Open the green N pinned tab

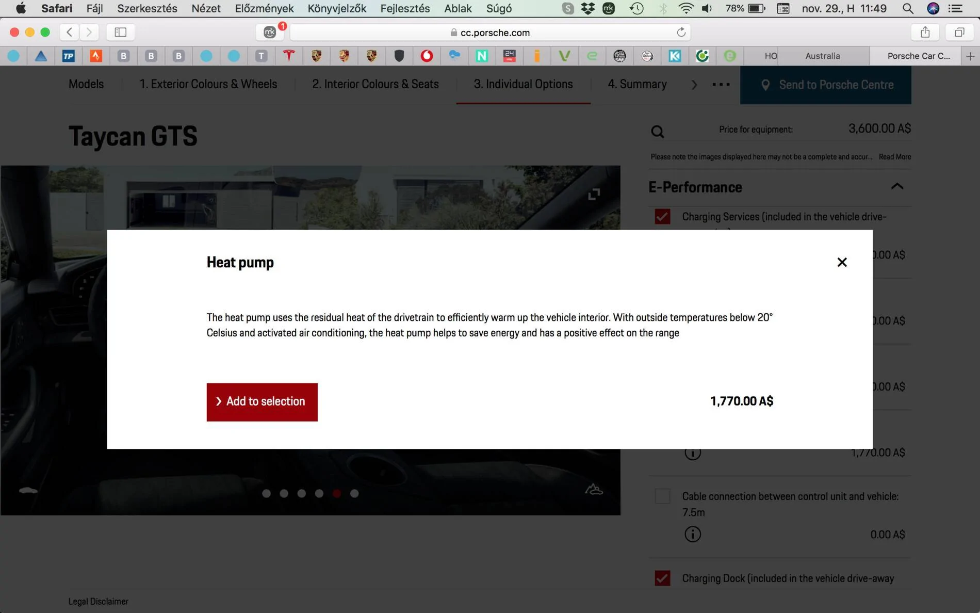pyautogui.click(x=482, y=56)
